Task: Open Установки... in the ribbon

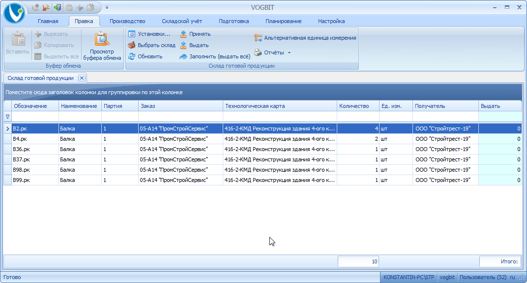Action: [149, 34]
